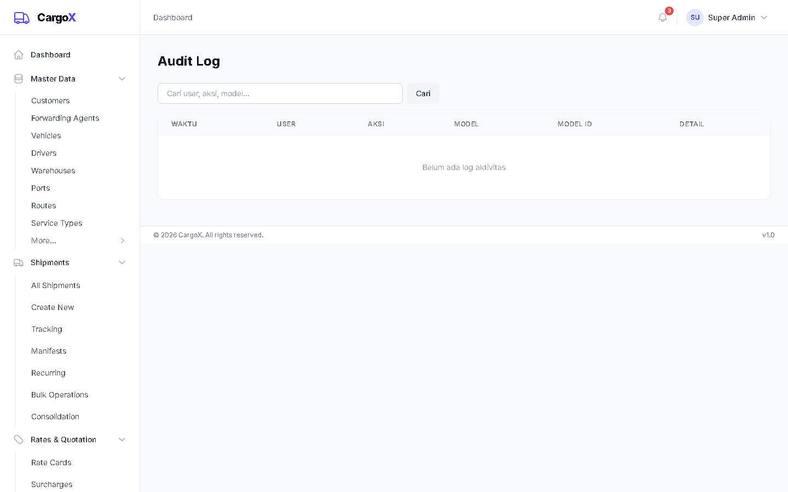This screenshot has height=492, width=788.
Task: Click the v1.0 version label
Action: pyautogui.click(x=768, y=235)
